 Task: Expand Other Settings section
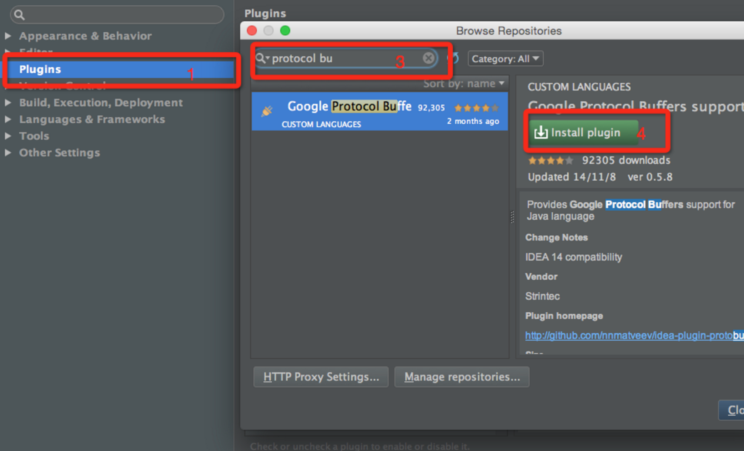[x=8, y=153]
